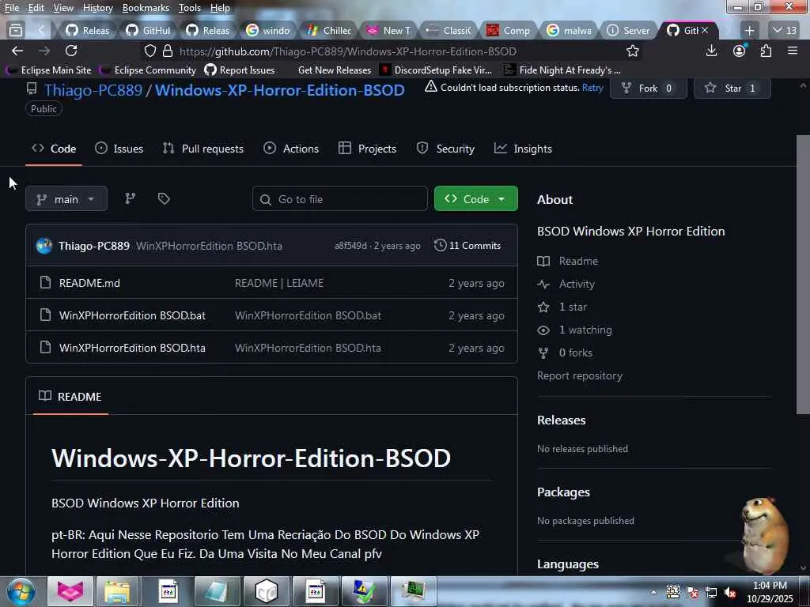810x607 pixels.
Task: Star the repository
Action: point(732,89)
